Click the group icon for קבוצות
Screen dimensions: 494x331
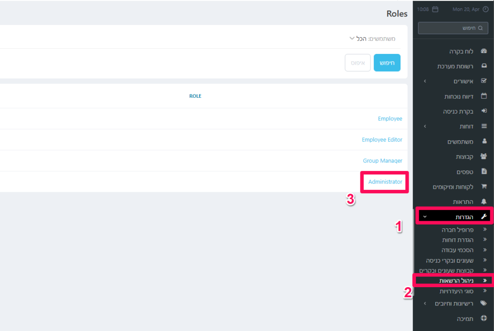click(484, 157)
